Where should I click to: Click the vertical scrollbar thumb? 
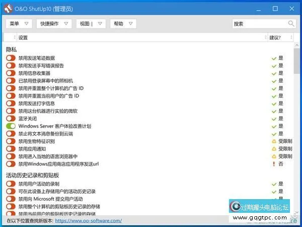pyautogui.click(x=296, y=61)
